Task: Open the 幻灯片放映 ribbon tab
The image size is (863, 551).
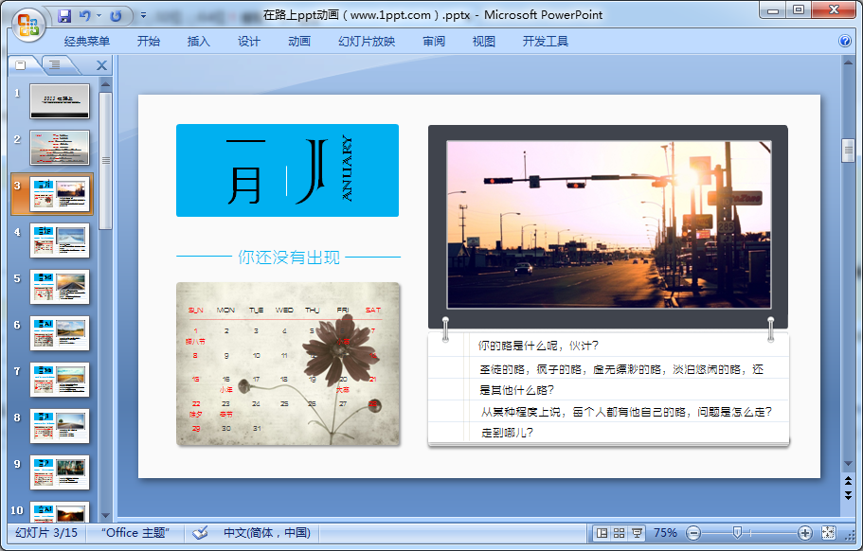Action: click(367, 42)
